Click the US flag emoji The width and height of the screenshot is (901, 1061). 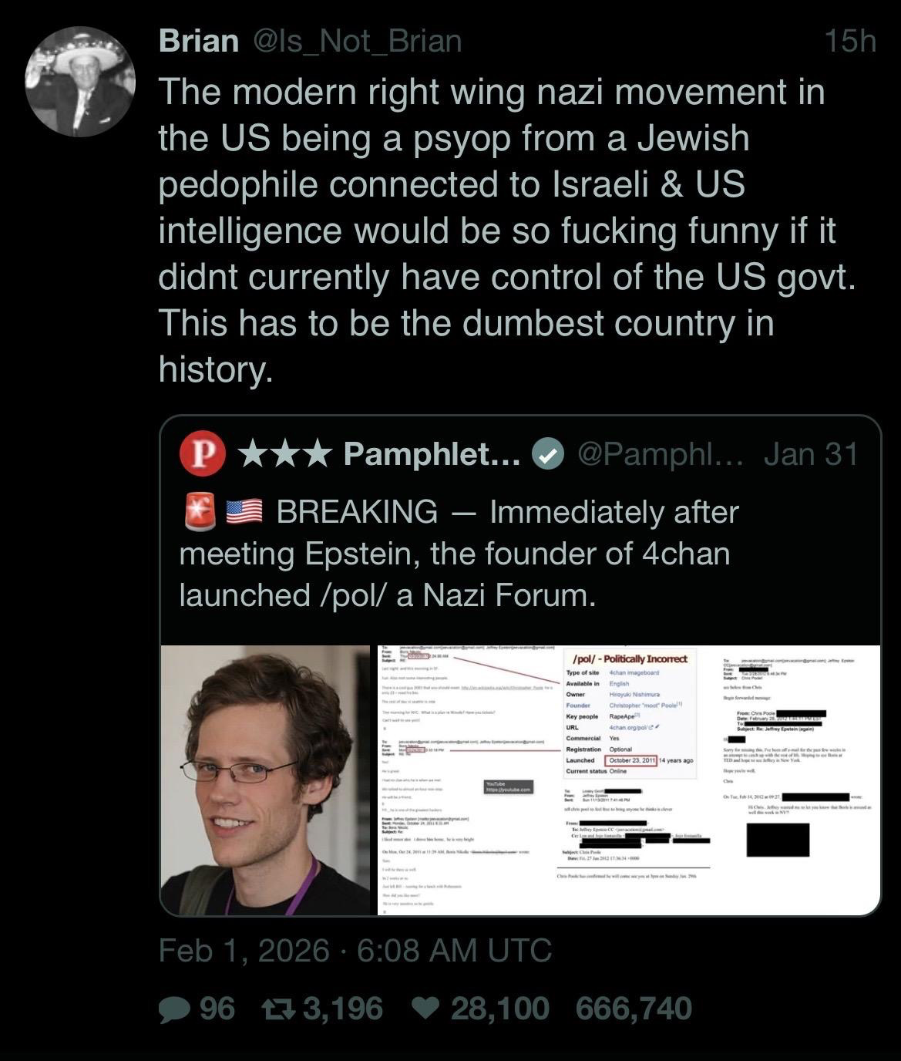click(244, 513)
